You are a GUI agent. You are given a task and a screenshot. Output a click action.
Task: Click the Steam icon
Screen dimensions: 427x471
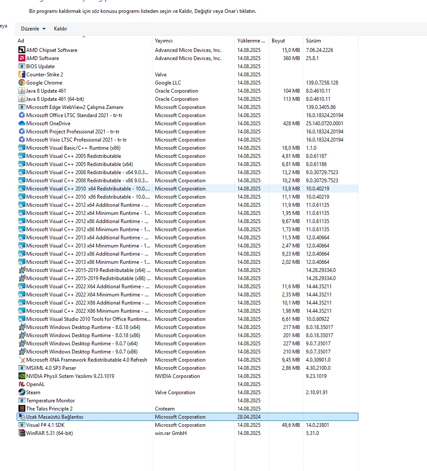tap(21, 392)
